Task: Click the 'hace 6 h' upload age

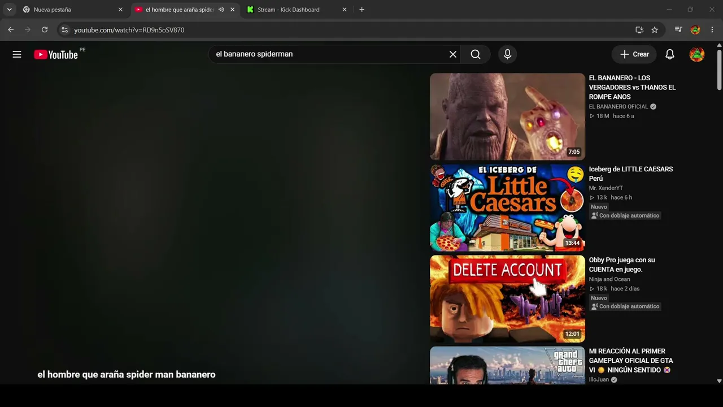Action: click(621, 197)
